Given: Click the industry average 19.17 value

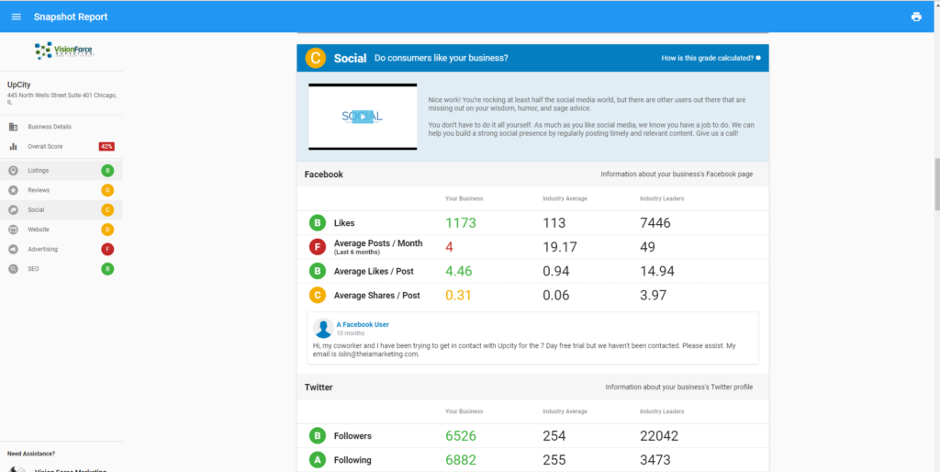Looking at the screenshot, I should [x=560, y=247].
